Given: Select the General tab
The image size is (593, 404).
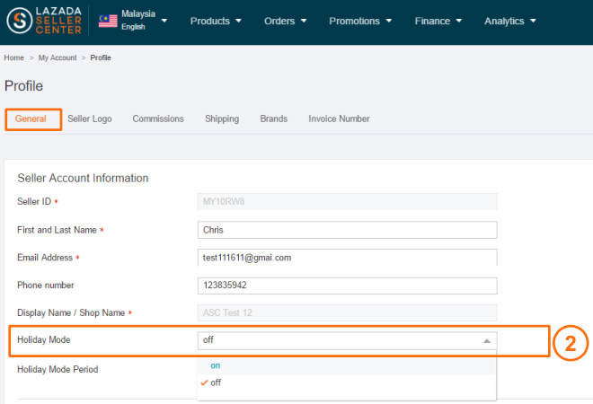Looking at the screenshot, I should coord(31,119).
